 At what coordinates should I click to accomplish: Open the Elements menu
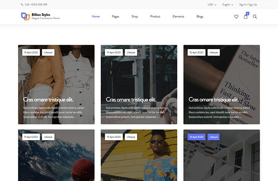(x=178, y=16)
